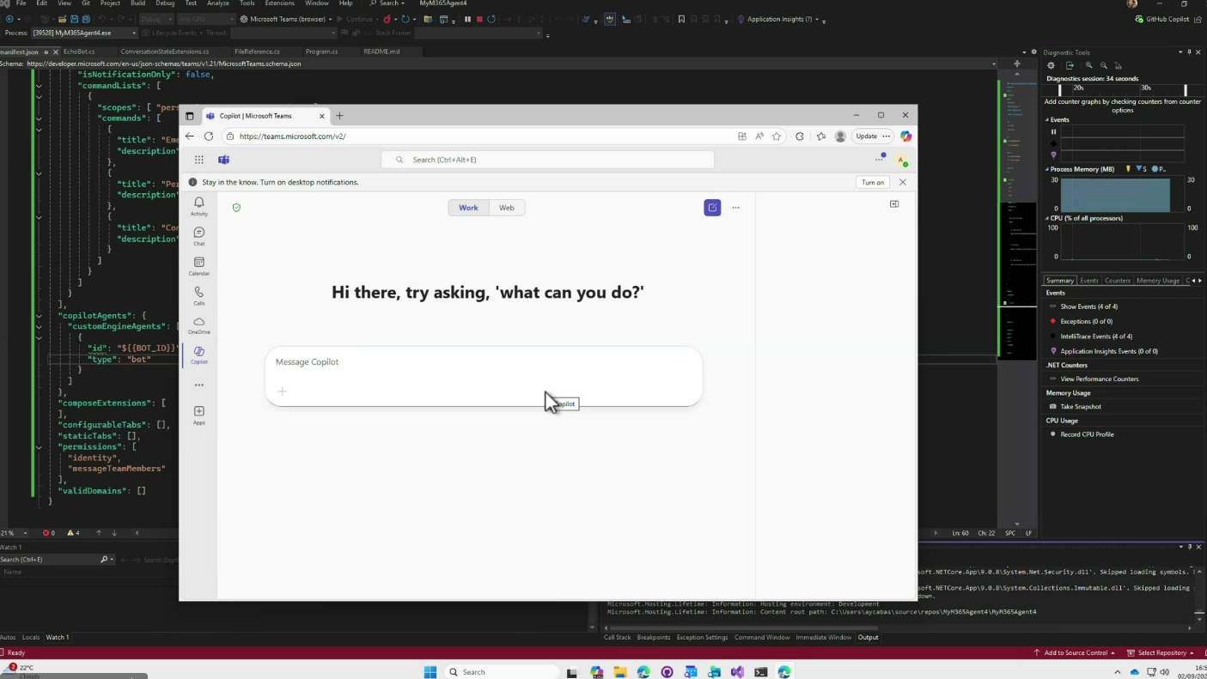
Task: Expand Application Insights dropdown
Action: [817, 19]
